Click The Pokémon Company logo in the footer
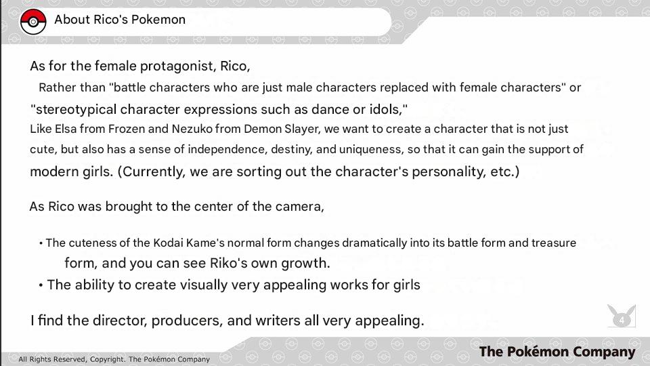 tap(557, 352)
